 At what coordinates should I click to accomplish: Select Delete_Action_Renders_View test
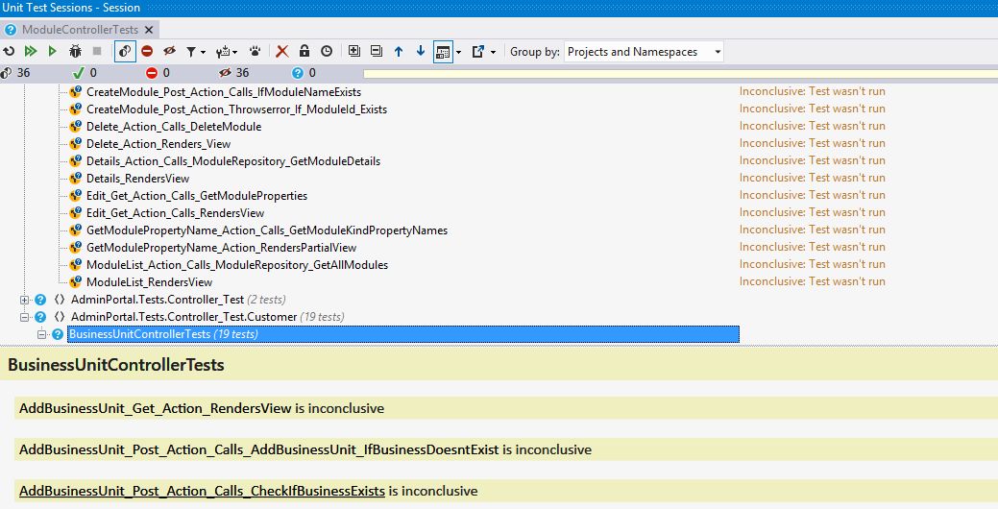pyautogui.click(x=158, y=144)
